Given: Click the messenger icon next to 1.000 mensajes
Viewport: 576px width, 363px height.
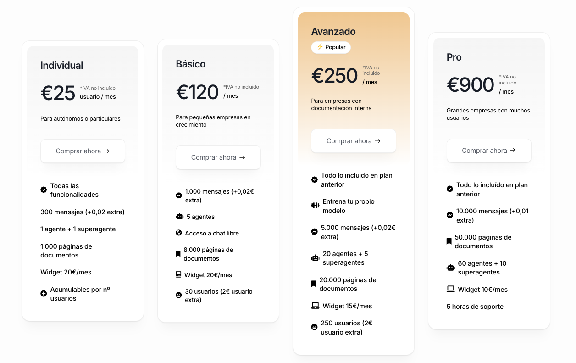Looking at the screenshot, I should point(179,195).
